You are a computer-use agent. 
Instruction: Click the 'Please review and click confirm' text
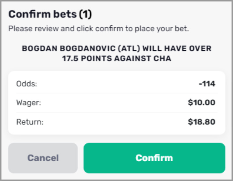(98, 29)
